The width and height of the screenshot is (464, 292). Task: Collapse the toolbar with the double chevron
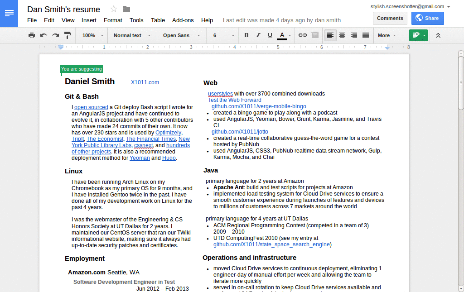(x=438, y=35)
